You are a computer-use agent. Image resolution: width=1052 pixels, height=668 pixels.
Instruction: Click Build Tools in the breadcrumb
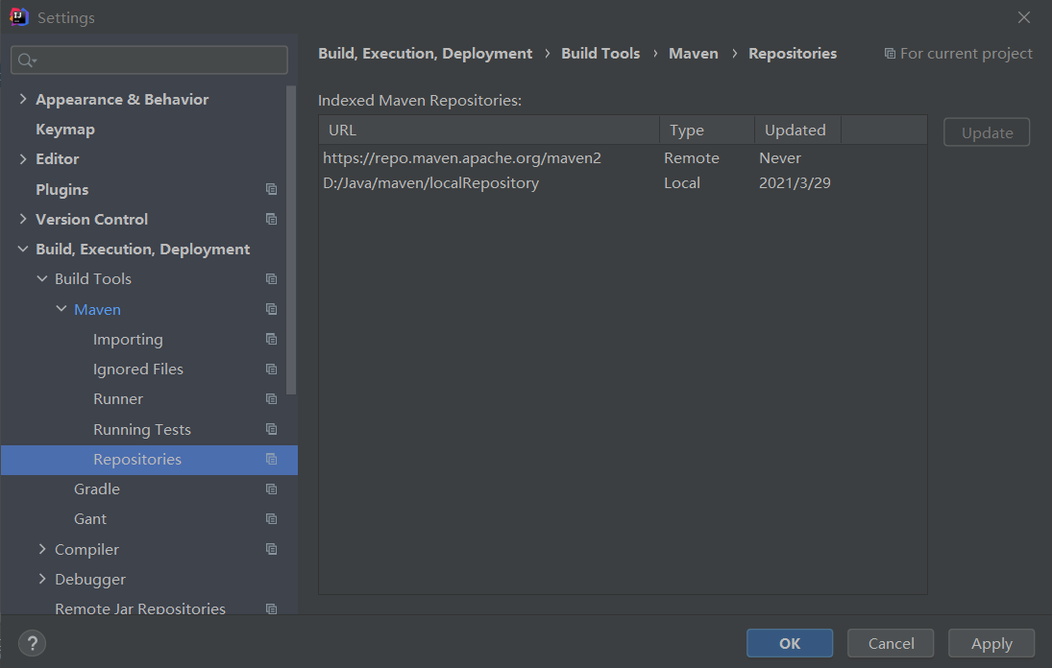click(600, 54)
